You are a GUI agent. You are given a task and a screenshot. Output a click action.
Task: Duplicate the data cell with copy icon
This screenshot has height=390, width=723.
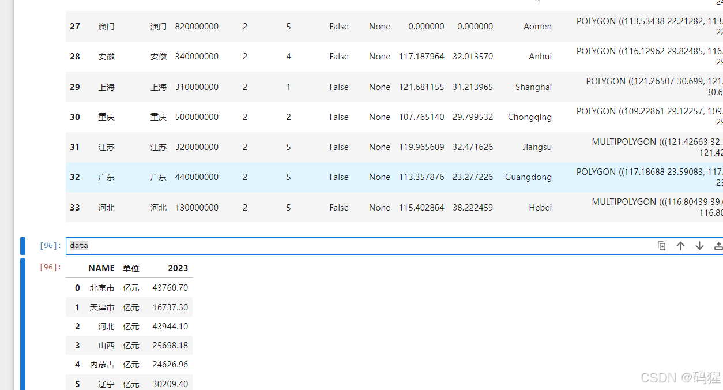(x=662, y=246)
